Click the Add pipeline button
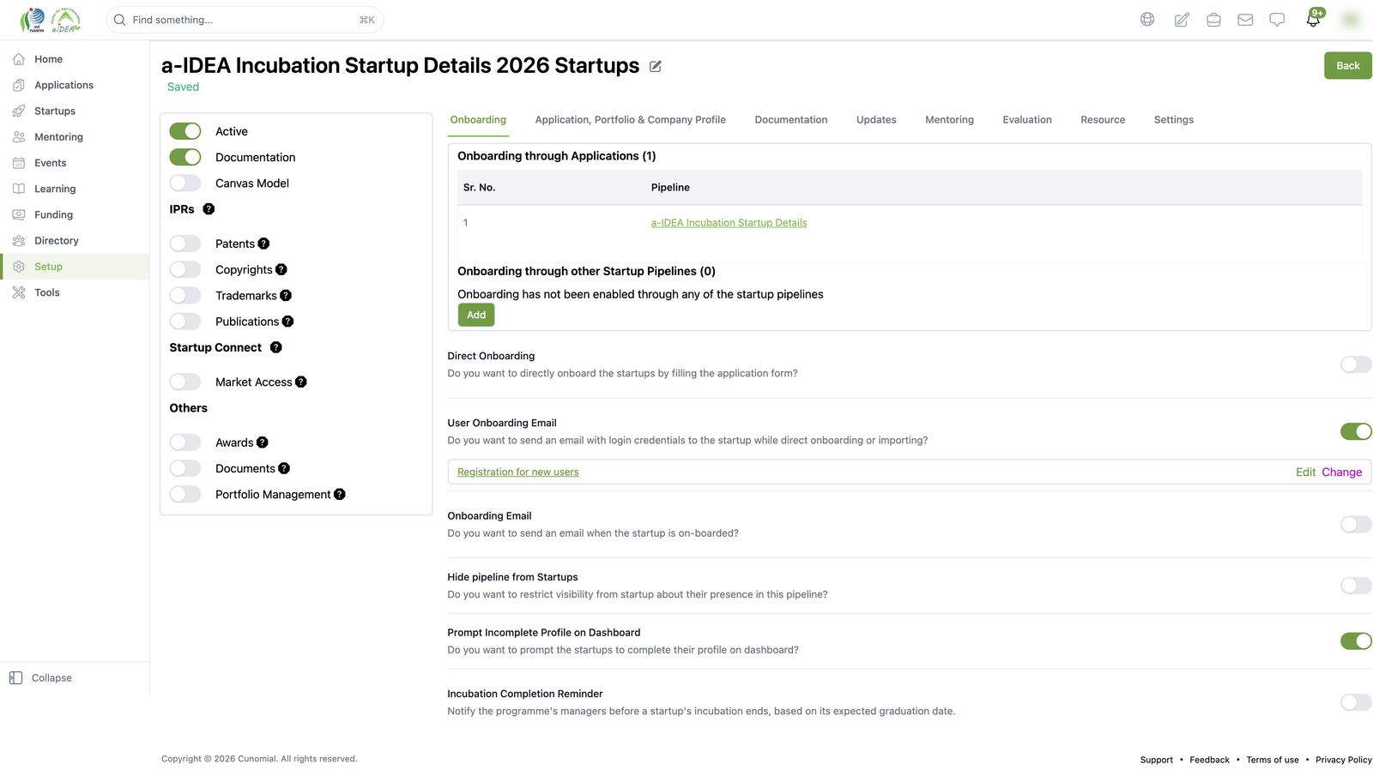Image resolution: width=1373 pixels, height=770 pixels. coord(476,315)
